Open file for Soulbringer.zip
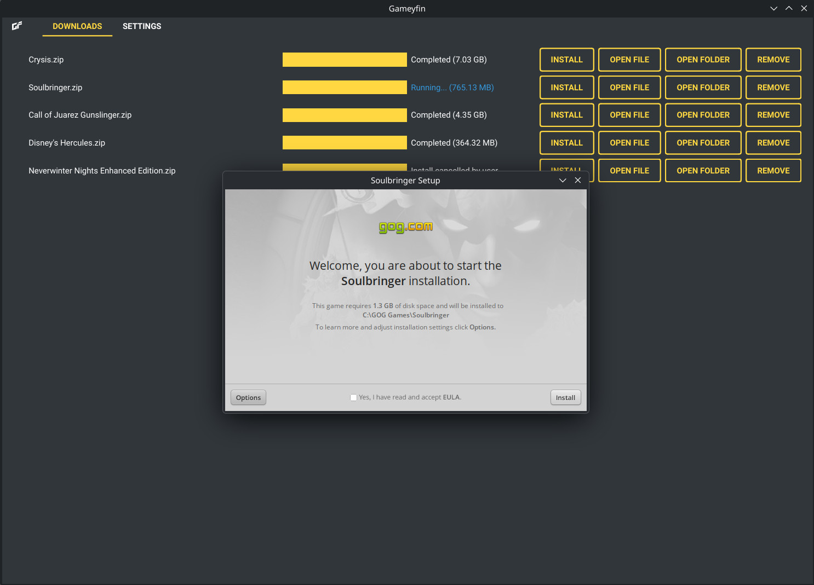Viewport: 814px width, 585px height. 629,88
